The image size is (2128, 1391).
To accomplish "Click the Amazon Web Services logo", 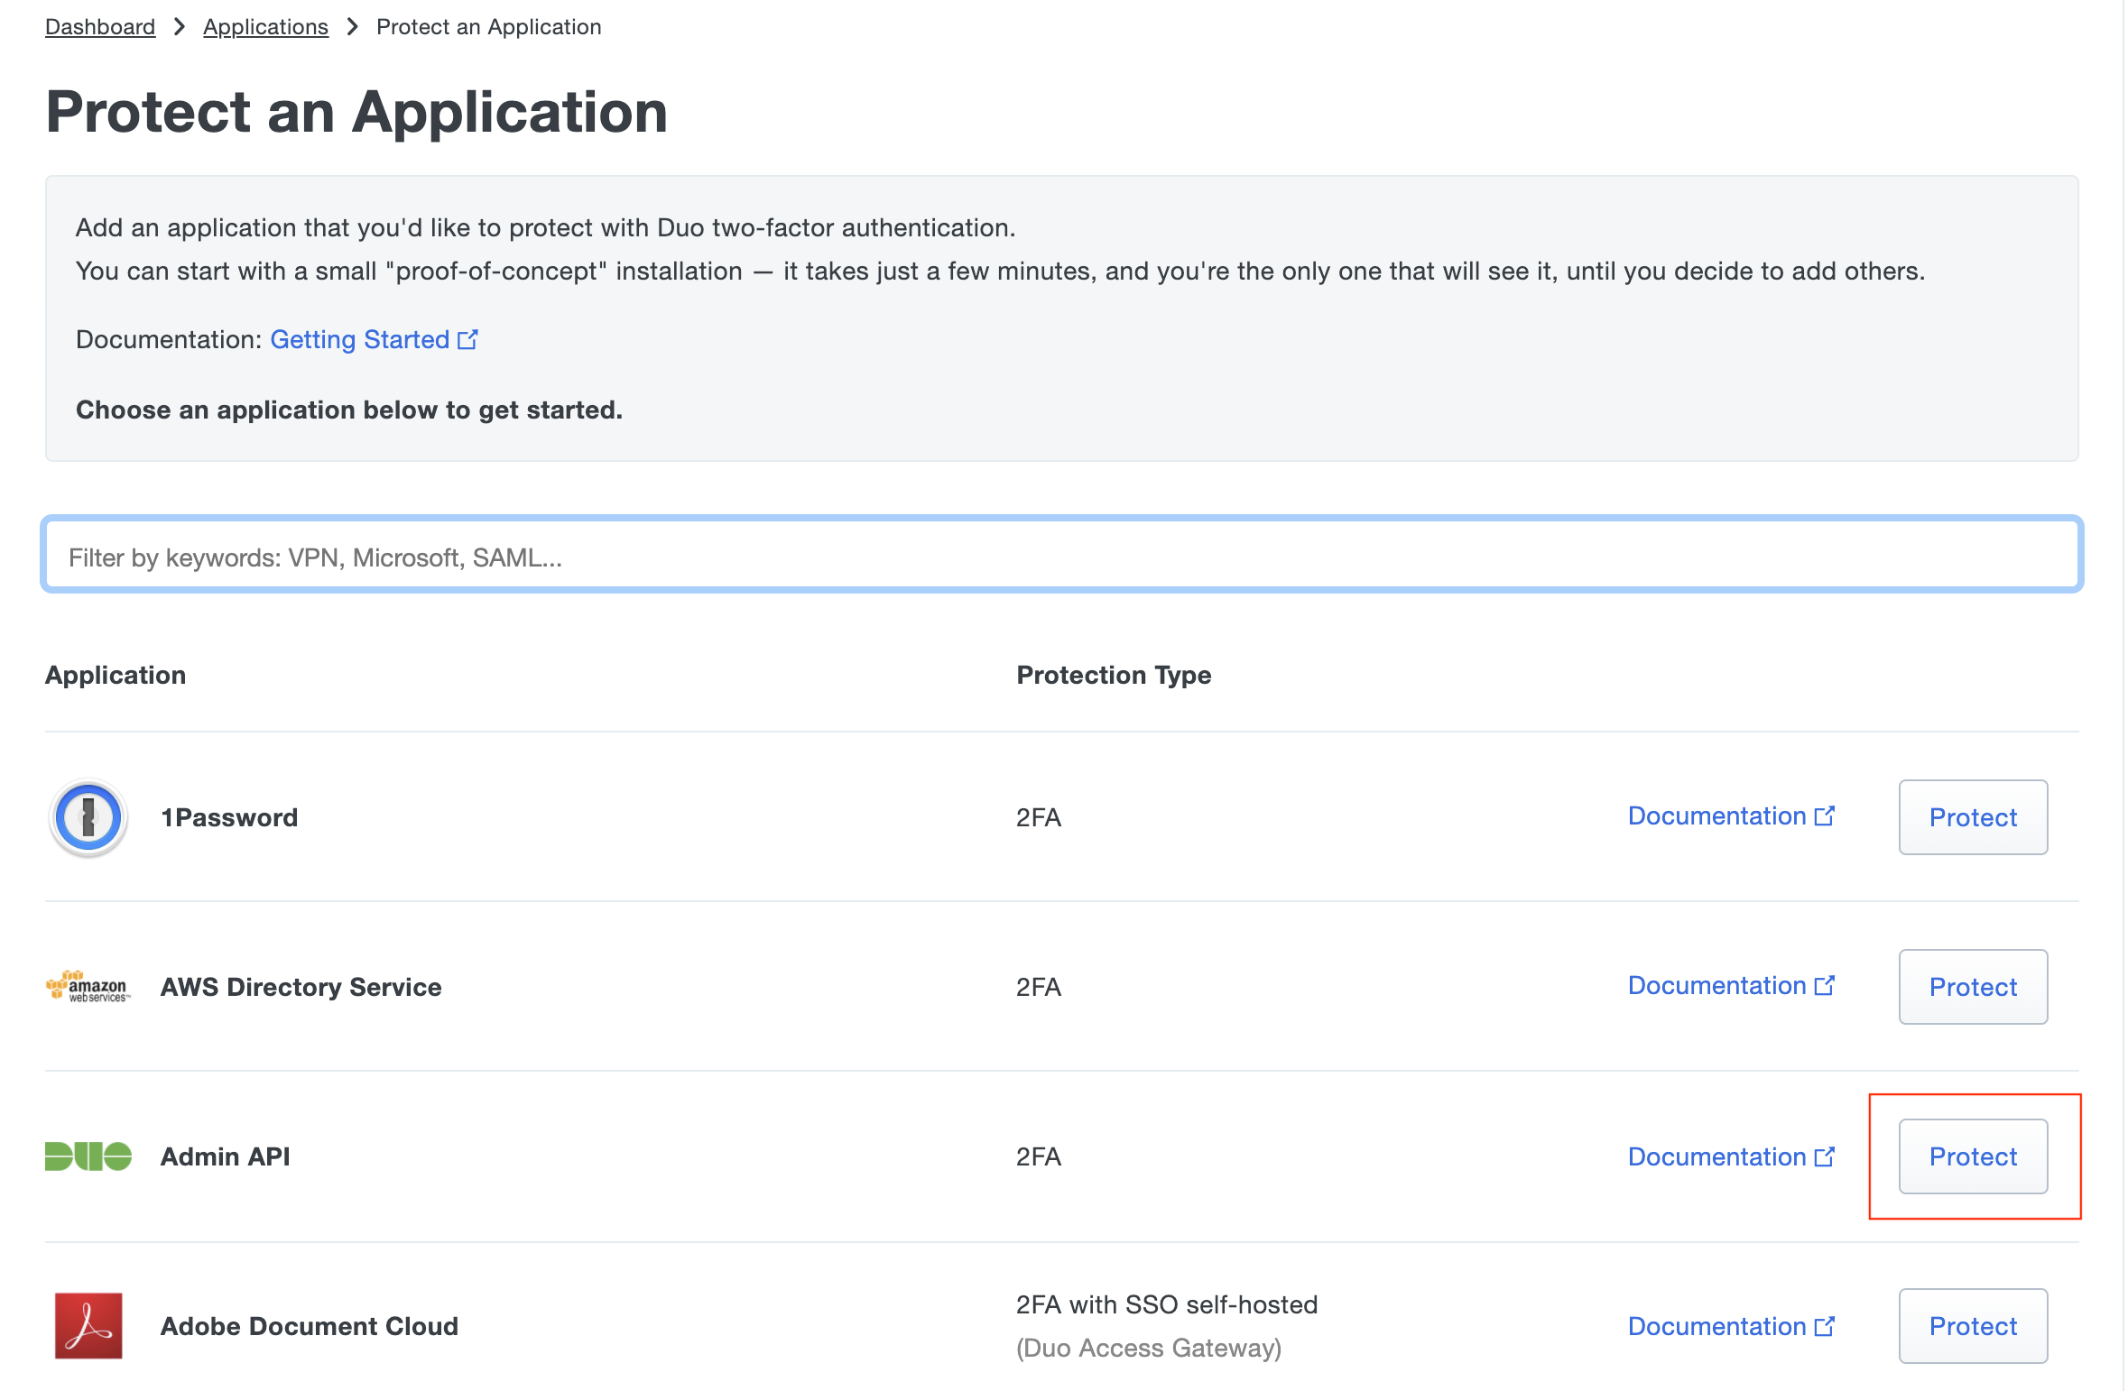I will coord(88,987).
